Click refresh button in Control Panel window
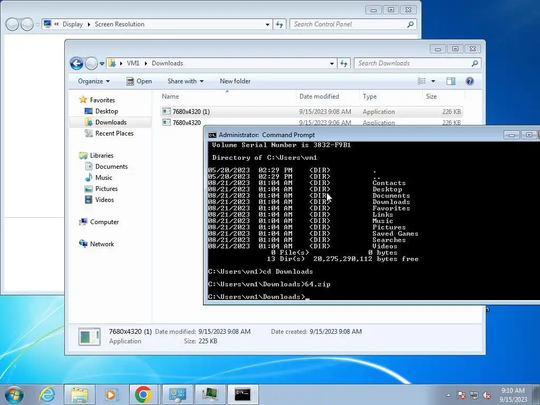Screen dimensions: 540x405 coord(279,24)
